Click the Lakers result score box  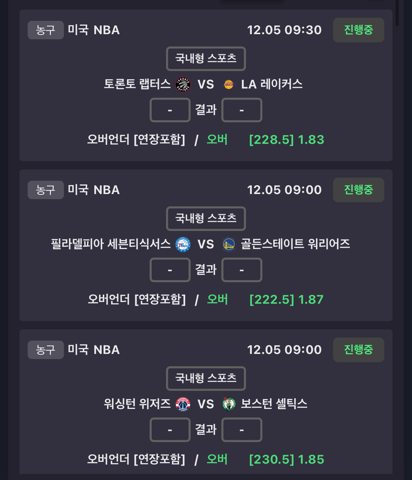click(x=242, y=110)
